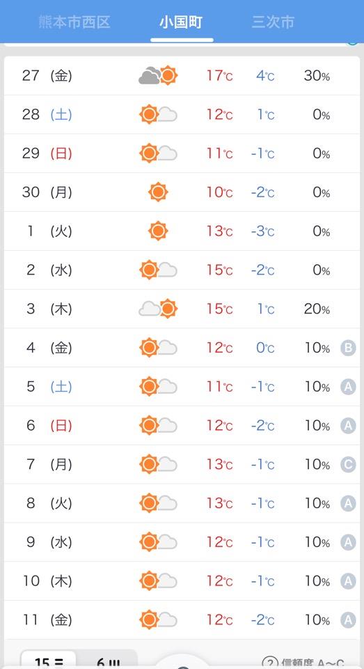Tap the 17°C high temperature on the 27th
Viewport: 364px width, 669px height.
click(x=219, y=76)
